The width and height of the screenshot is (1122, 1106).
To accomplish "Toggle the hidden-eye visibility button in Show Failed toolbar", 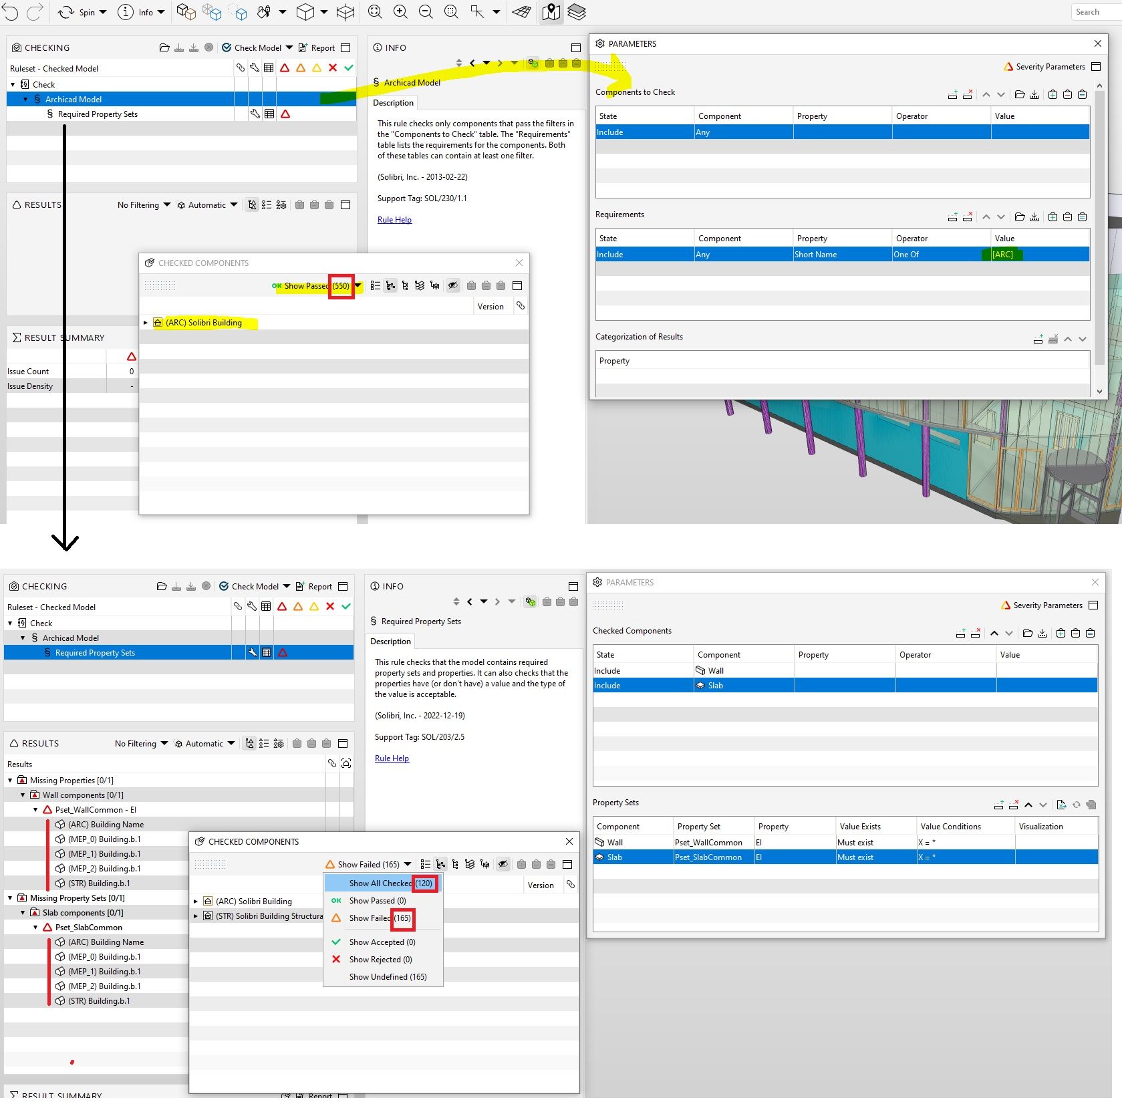I will pos(503,864).
